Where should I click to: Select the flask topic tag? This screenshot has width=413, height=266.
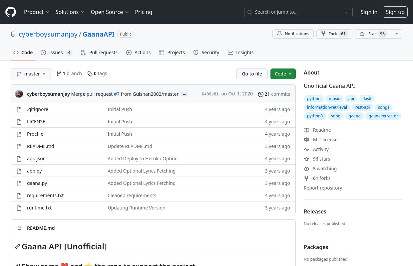367,99
